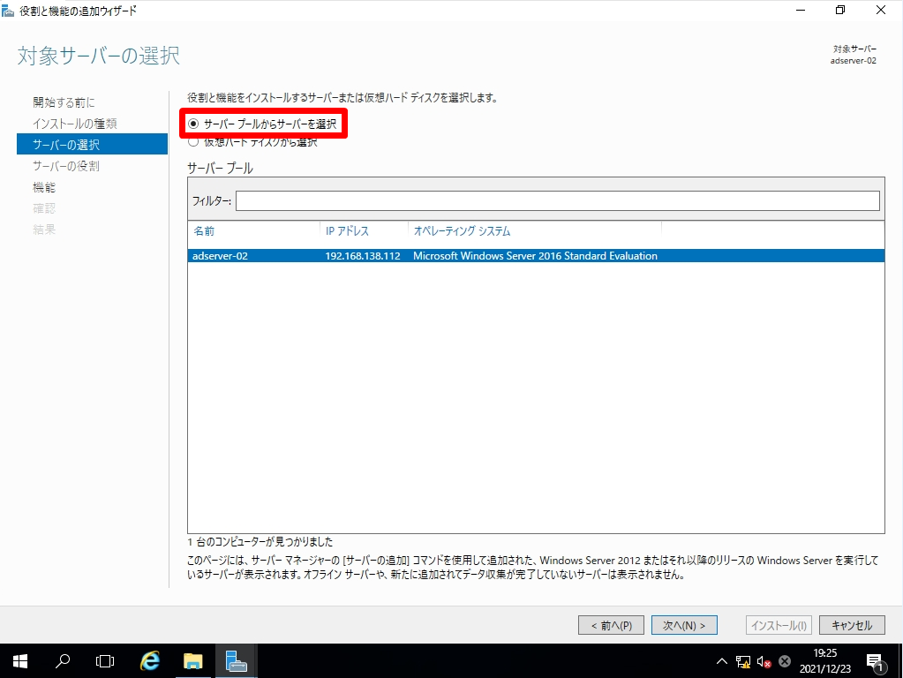This screenshot has width=903, height=678.
Task: Open Task View on the taskbar
Action: pyautogui.click(x=105, y=661)
